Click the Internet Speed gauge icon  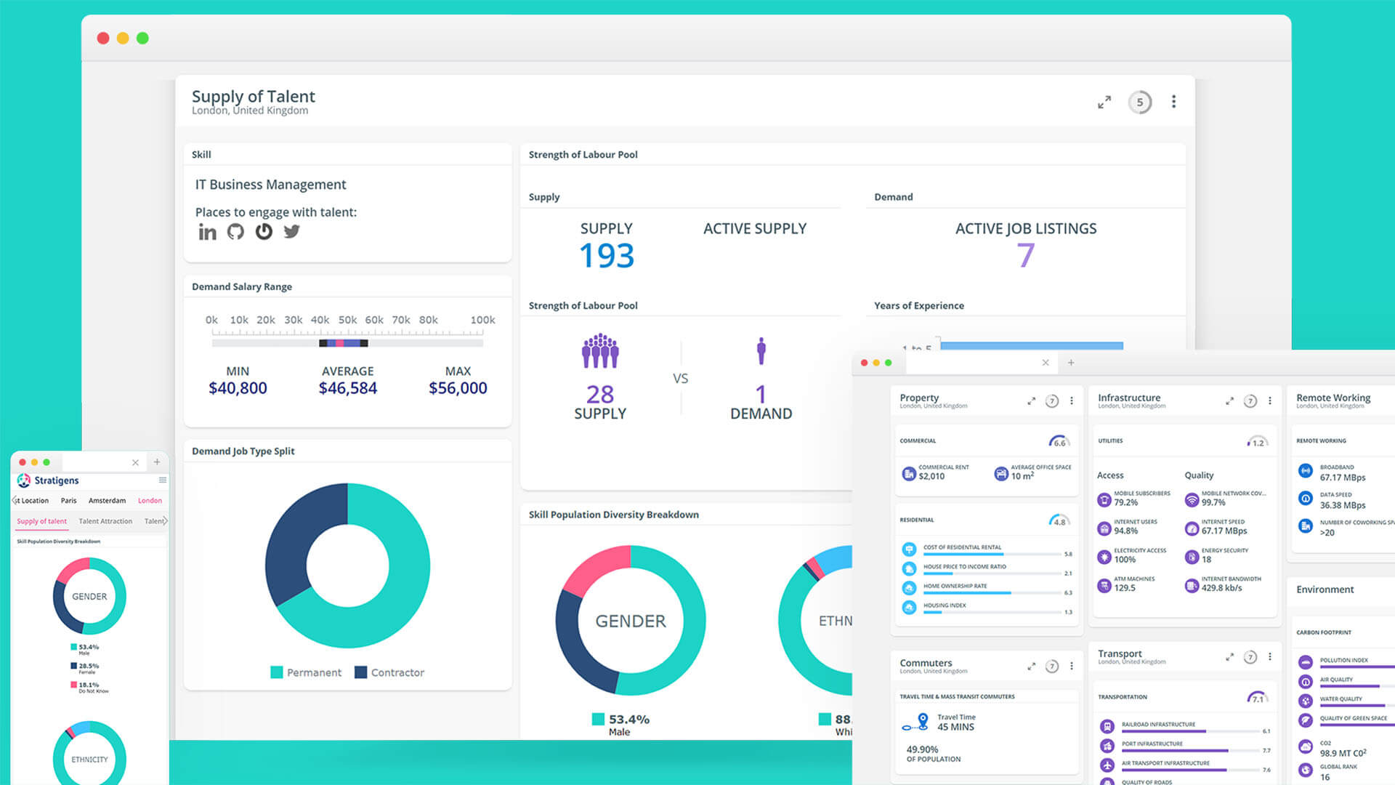(x=1192, y=528)
